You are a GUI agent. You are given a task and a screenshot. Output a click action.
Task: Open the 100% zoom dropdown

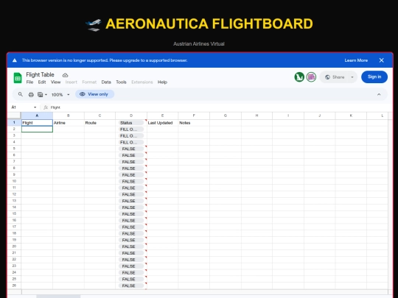pyautogui.click(x=60, y=94)
